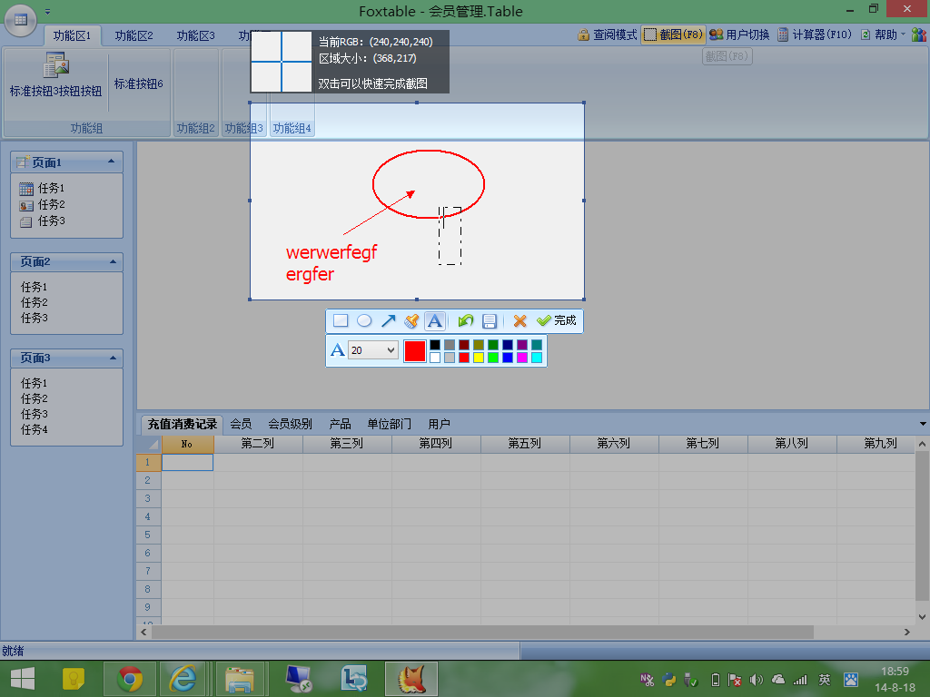
Task: Pick the magenta color swatch
Action: pos(522,358)
